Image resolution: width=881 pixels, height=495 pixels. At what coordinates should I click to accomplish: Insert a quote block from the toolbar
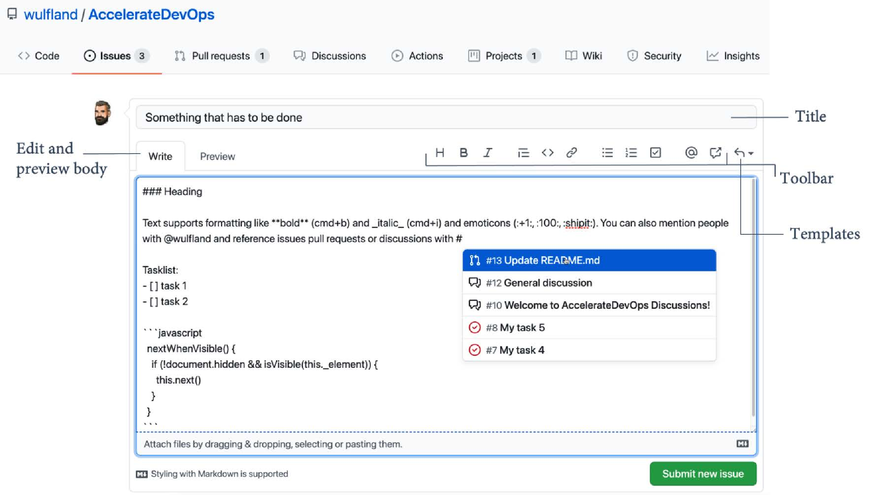(x=523, y=153)
